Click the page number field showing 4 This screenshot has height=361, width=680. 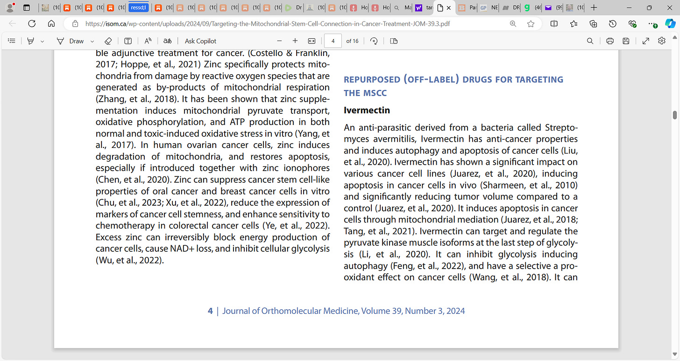pos(333,41)
